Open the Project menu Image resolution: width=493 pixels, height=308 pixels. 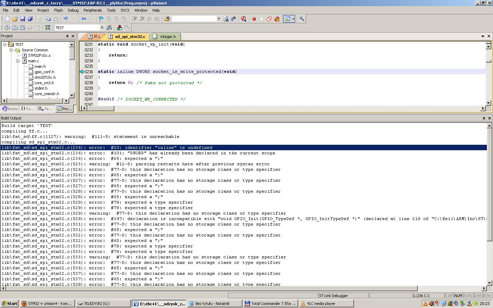click(43, 10)
